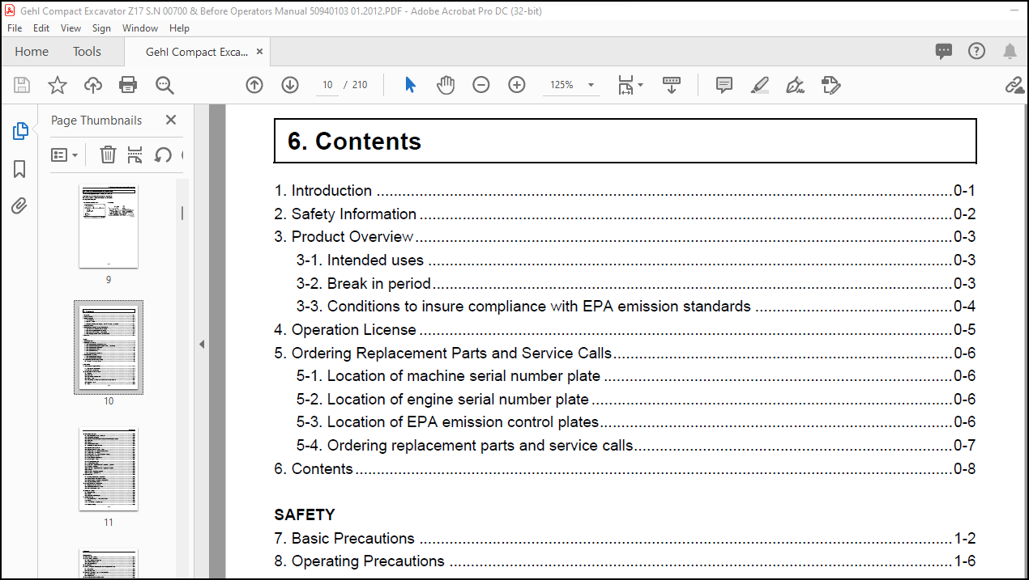Viewport: 1029px width, 580px height.
Task: Open the File menu
Action: click(x=15, y=28)
